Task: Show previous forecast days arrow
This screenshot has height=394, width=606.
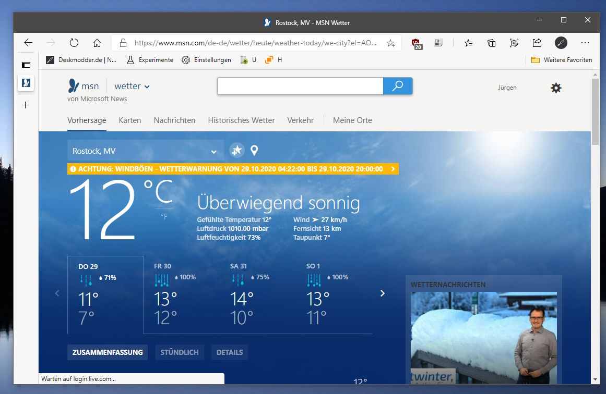Action: (x=57, y=293)
